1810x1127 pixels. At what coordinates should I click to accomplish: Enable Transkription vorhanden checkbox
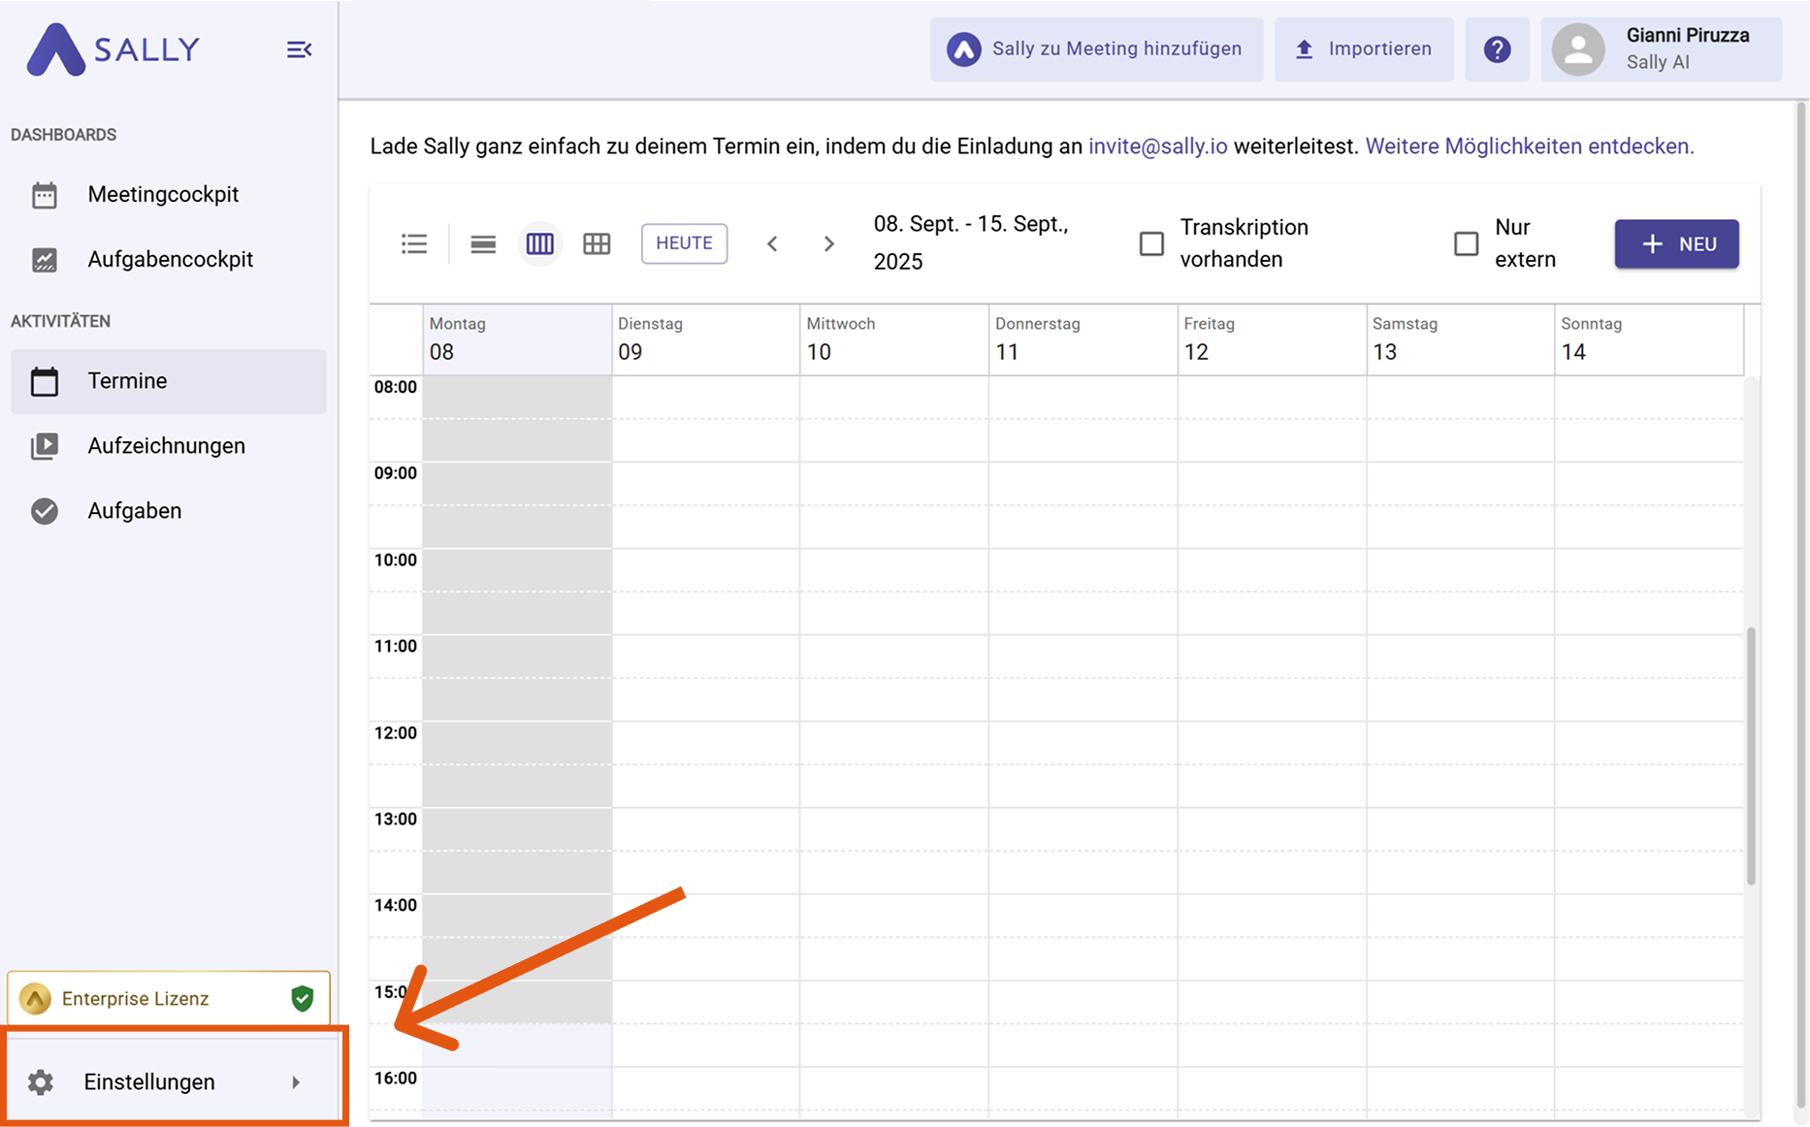[1151, 243]
